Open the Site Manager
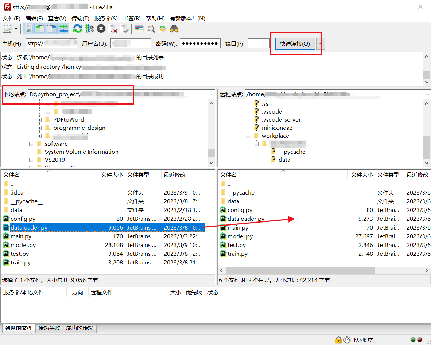Screen dimensions: 431x345 (7, 28)
